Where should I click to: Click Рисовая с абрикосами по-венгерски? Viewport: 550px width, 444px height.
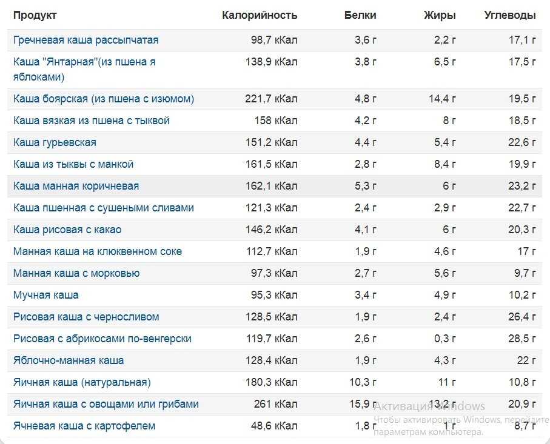click(x=102, y=339)
